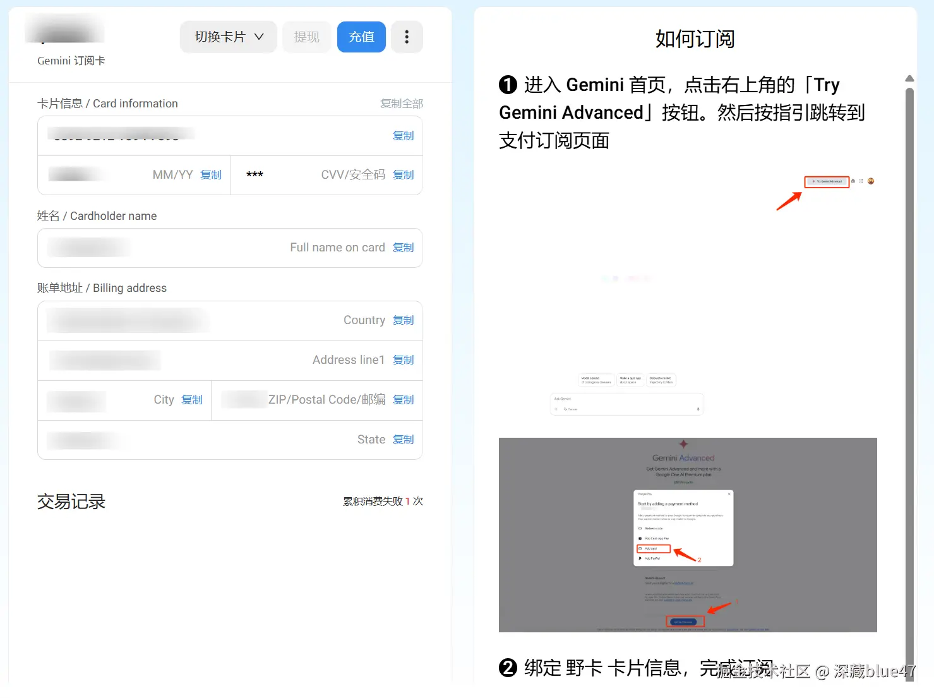Copy the State field
The height and width of the screenshot is (698, 934).
(x=403, y=440)
